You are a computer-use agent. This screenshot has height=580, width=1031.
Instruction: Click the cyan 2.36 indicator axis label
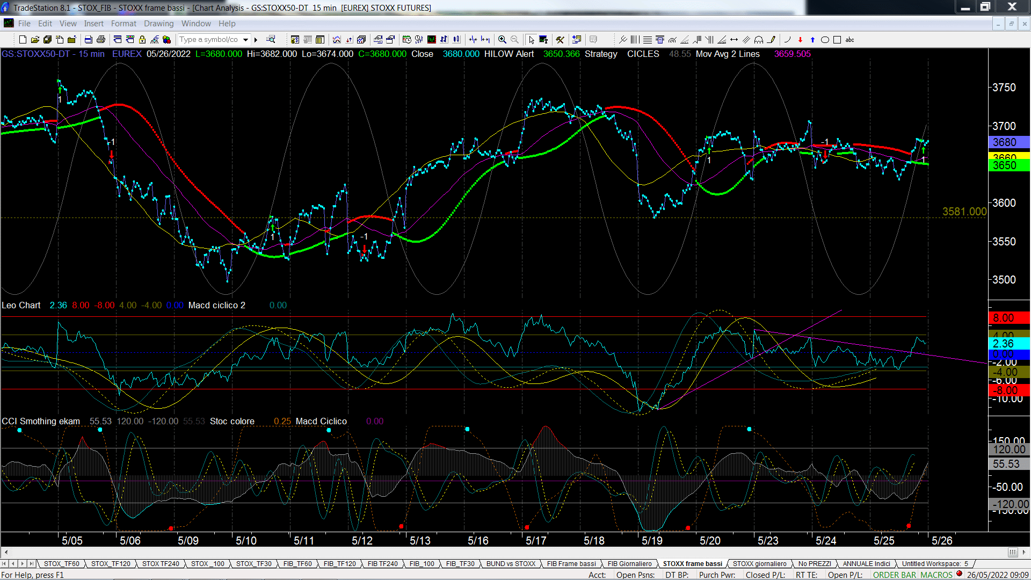(1009, 344)
